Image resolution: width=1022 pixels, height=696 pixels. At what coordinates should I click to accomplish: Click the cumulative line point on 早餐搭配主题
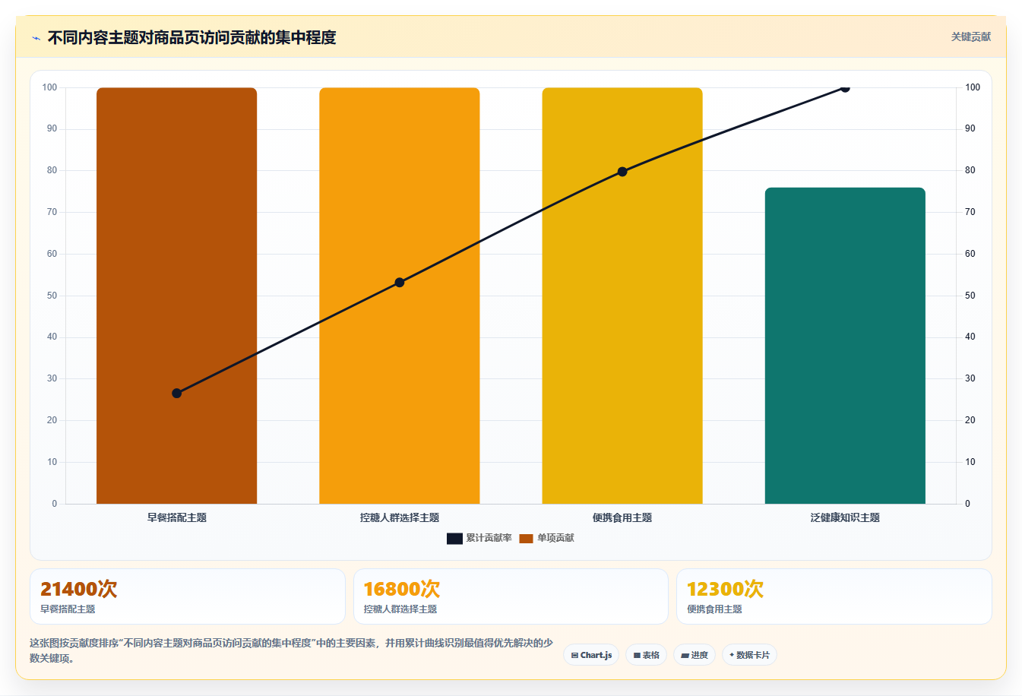[177, 393]
